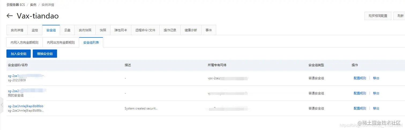Open security group link above 我的安全组

point(27,91)
